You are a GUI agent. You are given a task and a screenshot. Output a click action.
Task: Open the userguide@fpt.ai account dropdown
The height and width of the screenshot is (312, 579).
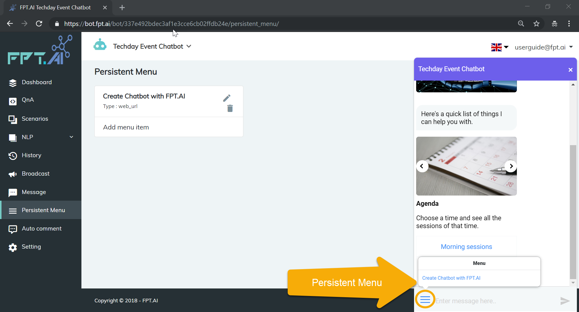coord(543,47)
